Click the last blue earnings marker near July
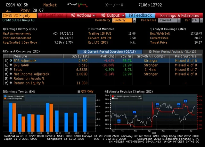The height and width of the screenshot is (147, 205). [x=185, y=101]
